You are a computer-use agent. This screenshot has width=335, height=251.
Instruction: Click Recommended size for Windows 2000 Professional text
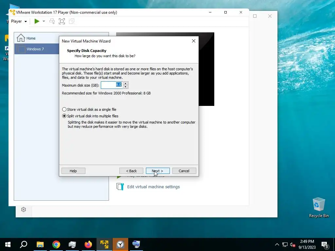tap(106, 93)
